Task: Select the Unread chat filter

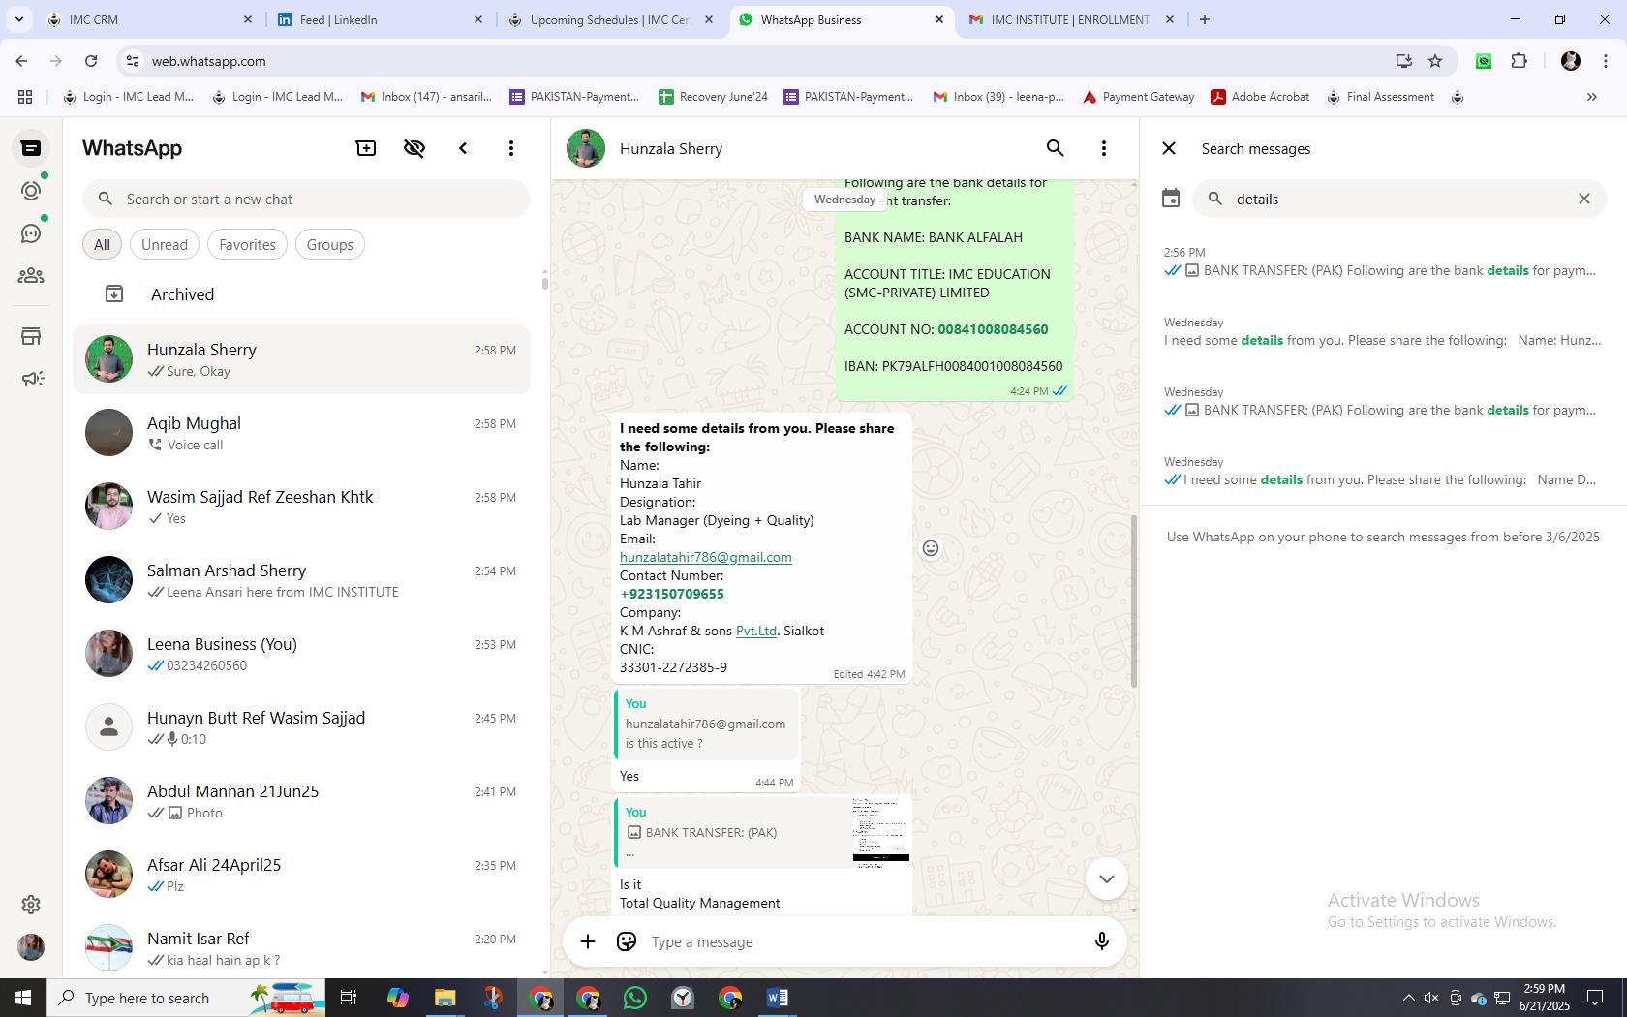Action: click(165, 245)
